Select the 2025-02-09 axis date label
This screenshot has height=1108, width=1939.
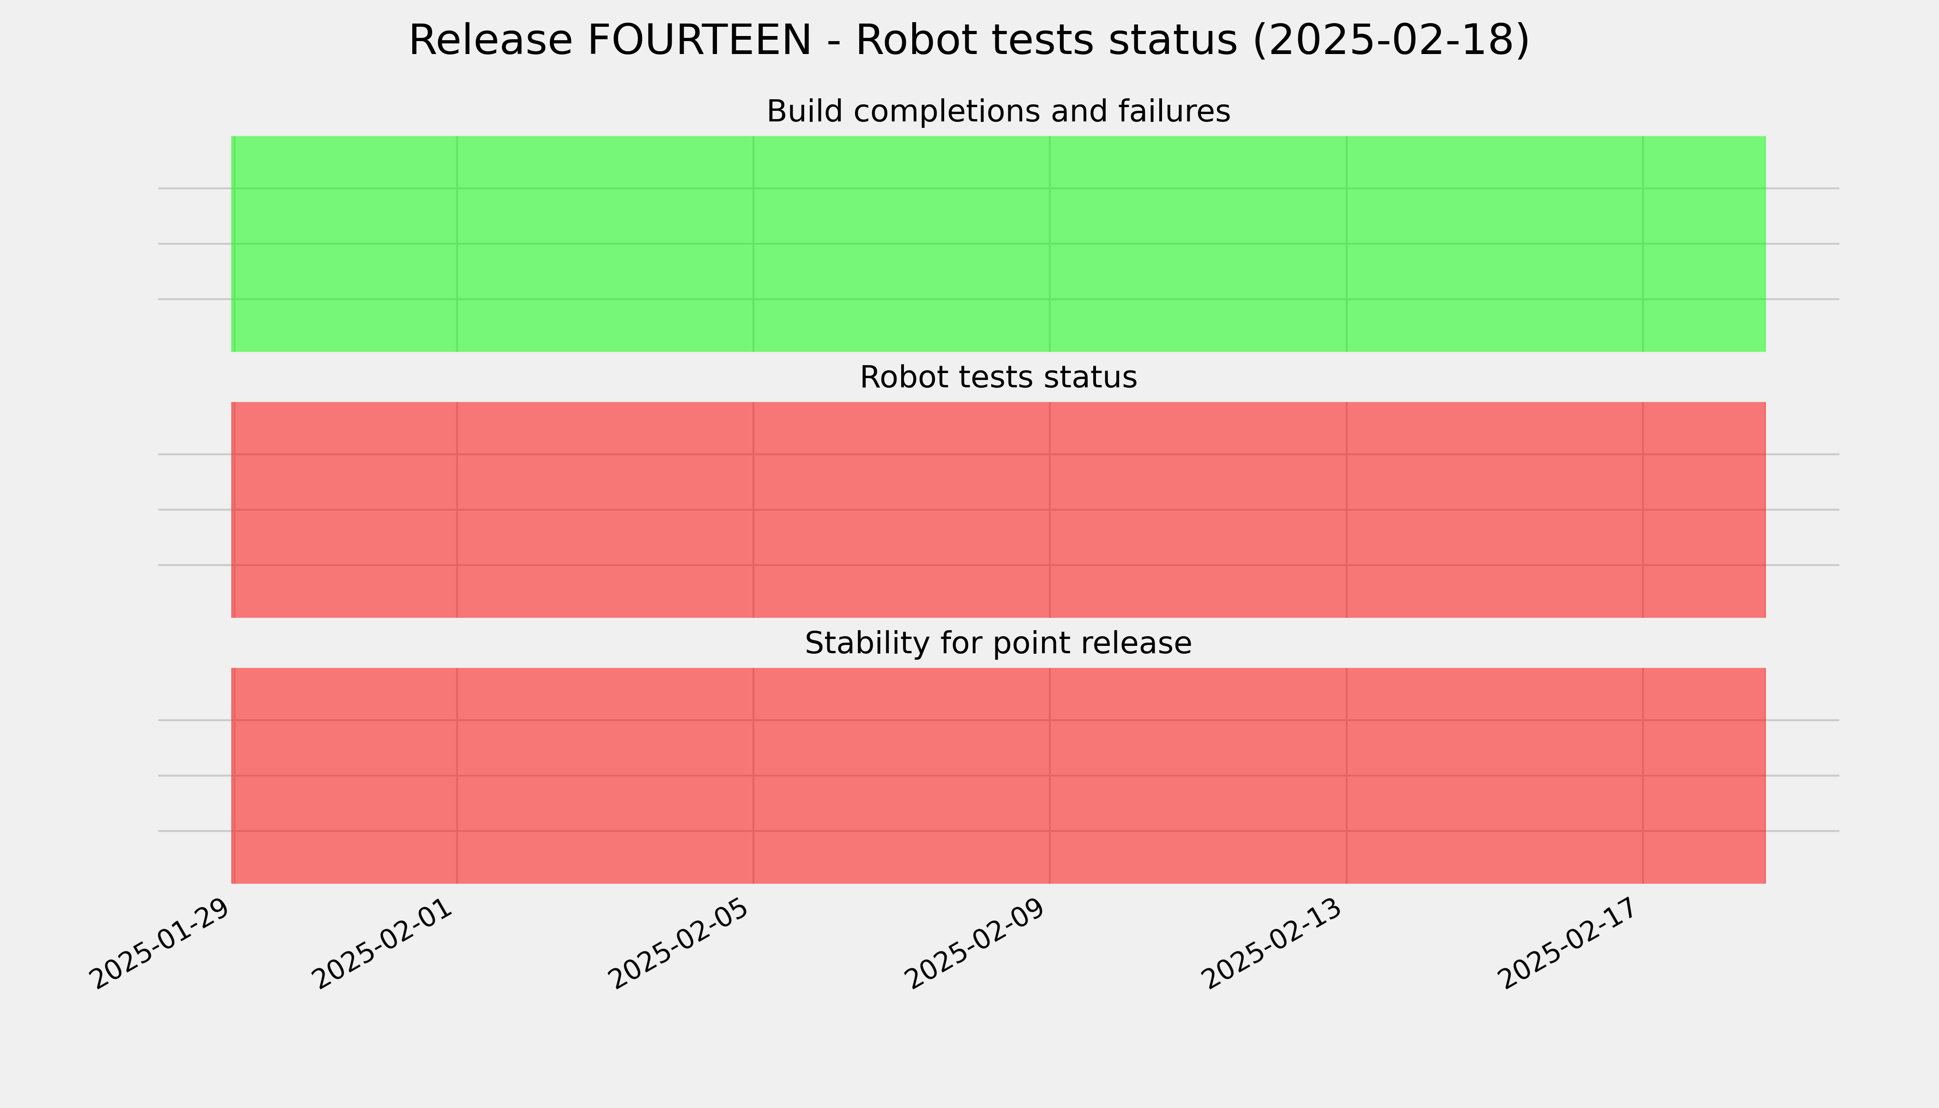point(979,943)
